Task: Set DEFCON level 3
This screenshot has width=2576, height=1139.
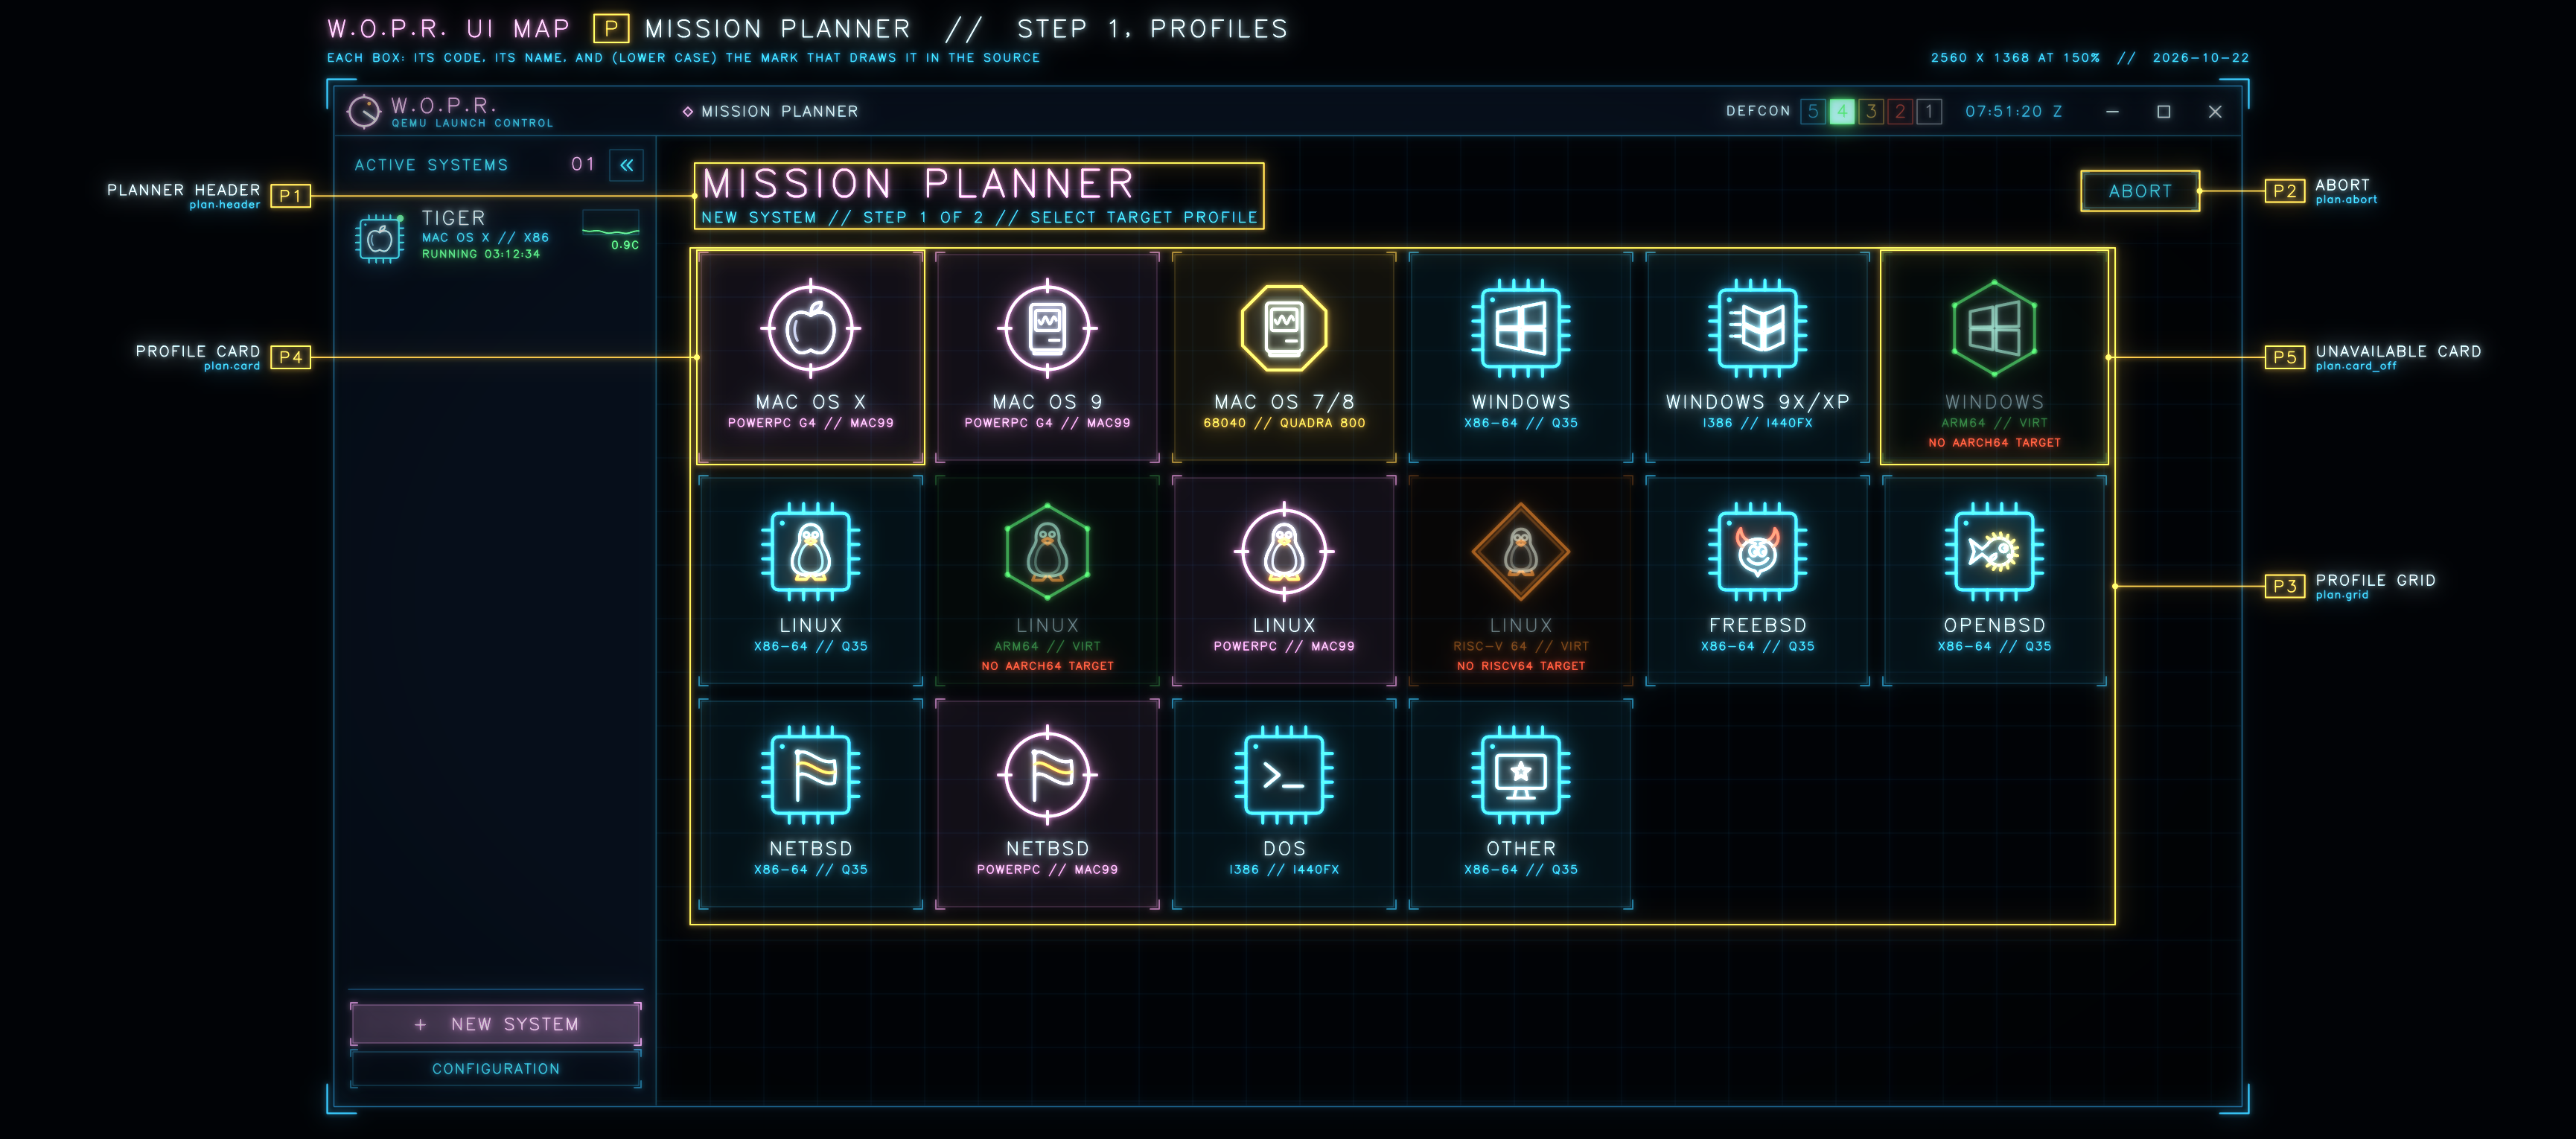Action: coord(1871,111)
